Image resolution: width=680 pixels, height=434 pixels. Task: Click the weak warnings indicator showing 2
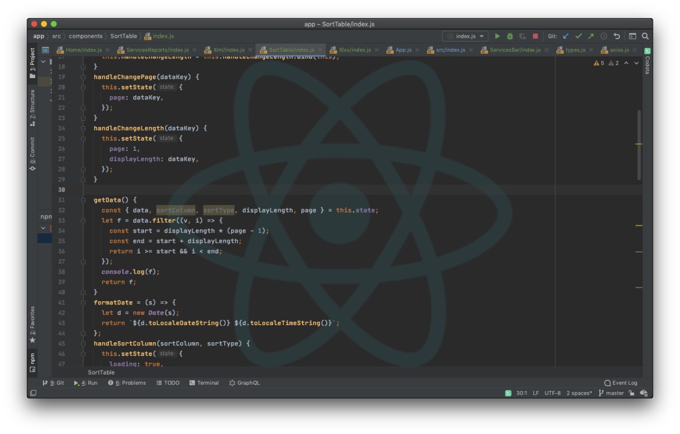click(614, 63)
